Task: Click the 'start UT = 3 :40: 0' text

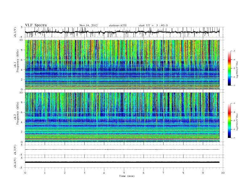Action: tap(153, 25)
